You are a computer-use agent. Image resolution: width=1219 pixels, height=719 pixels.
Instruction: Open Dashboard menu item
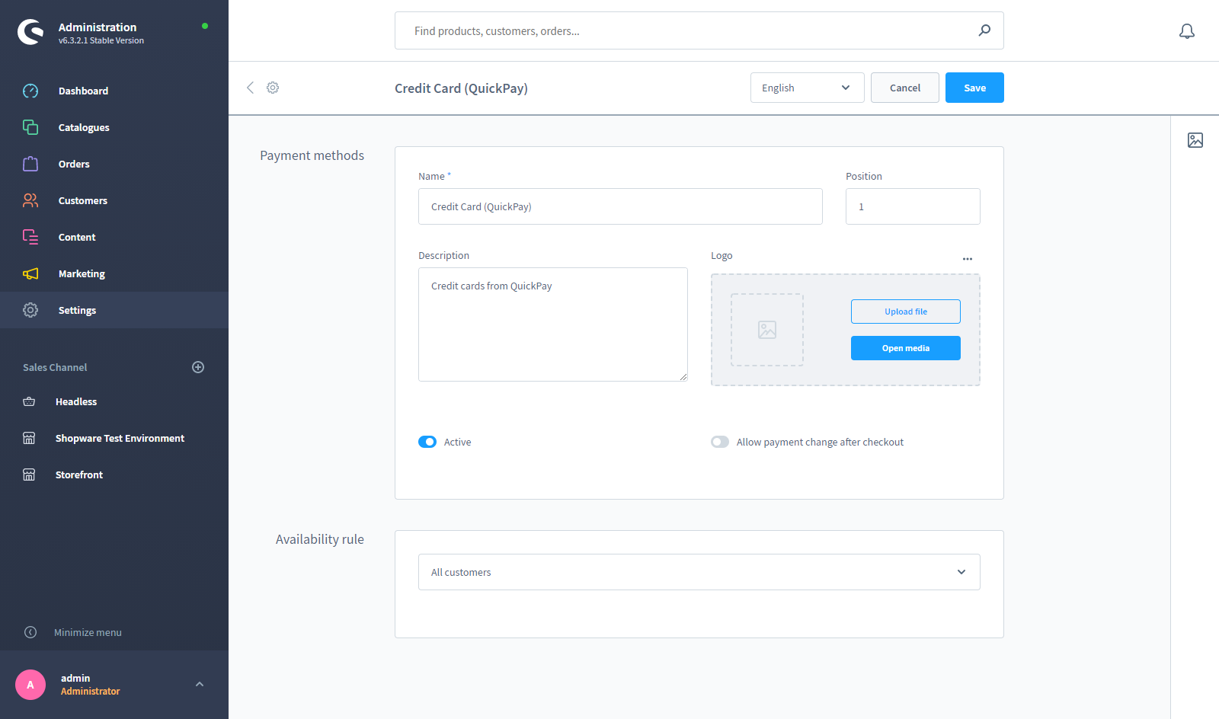pyautogui.click(x=114, y=91)
